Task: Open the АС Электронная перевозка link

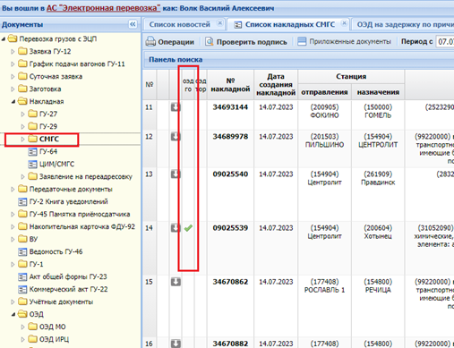Action: point(103,8)
